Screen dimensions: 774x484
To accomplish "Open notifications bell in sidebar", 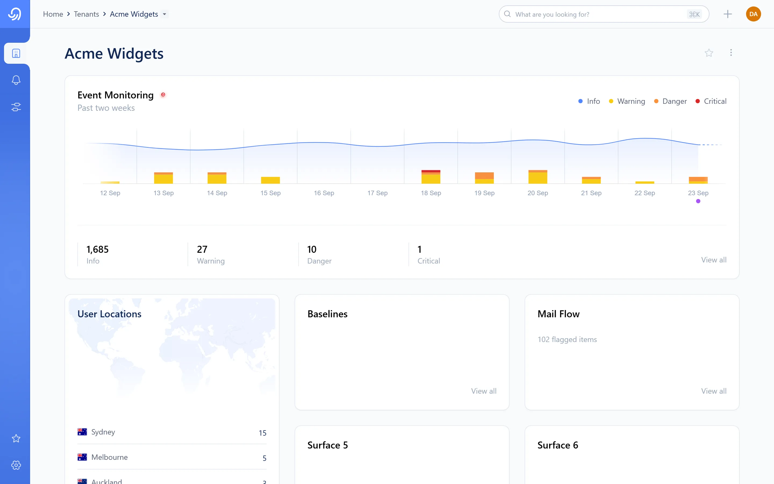I will point(16,80).
